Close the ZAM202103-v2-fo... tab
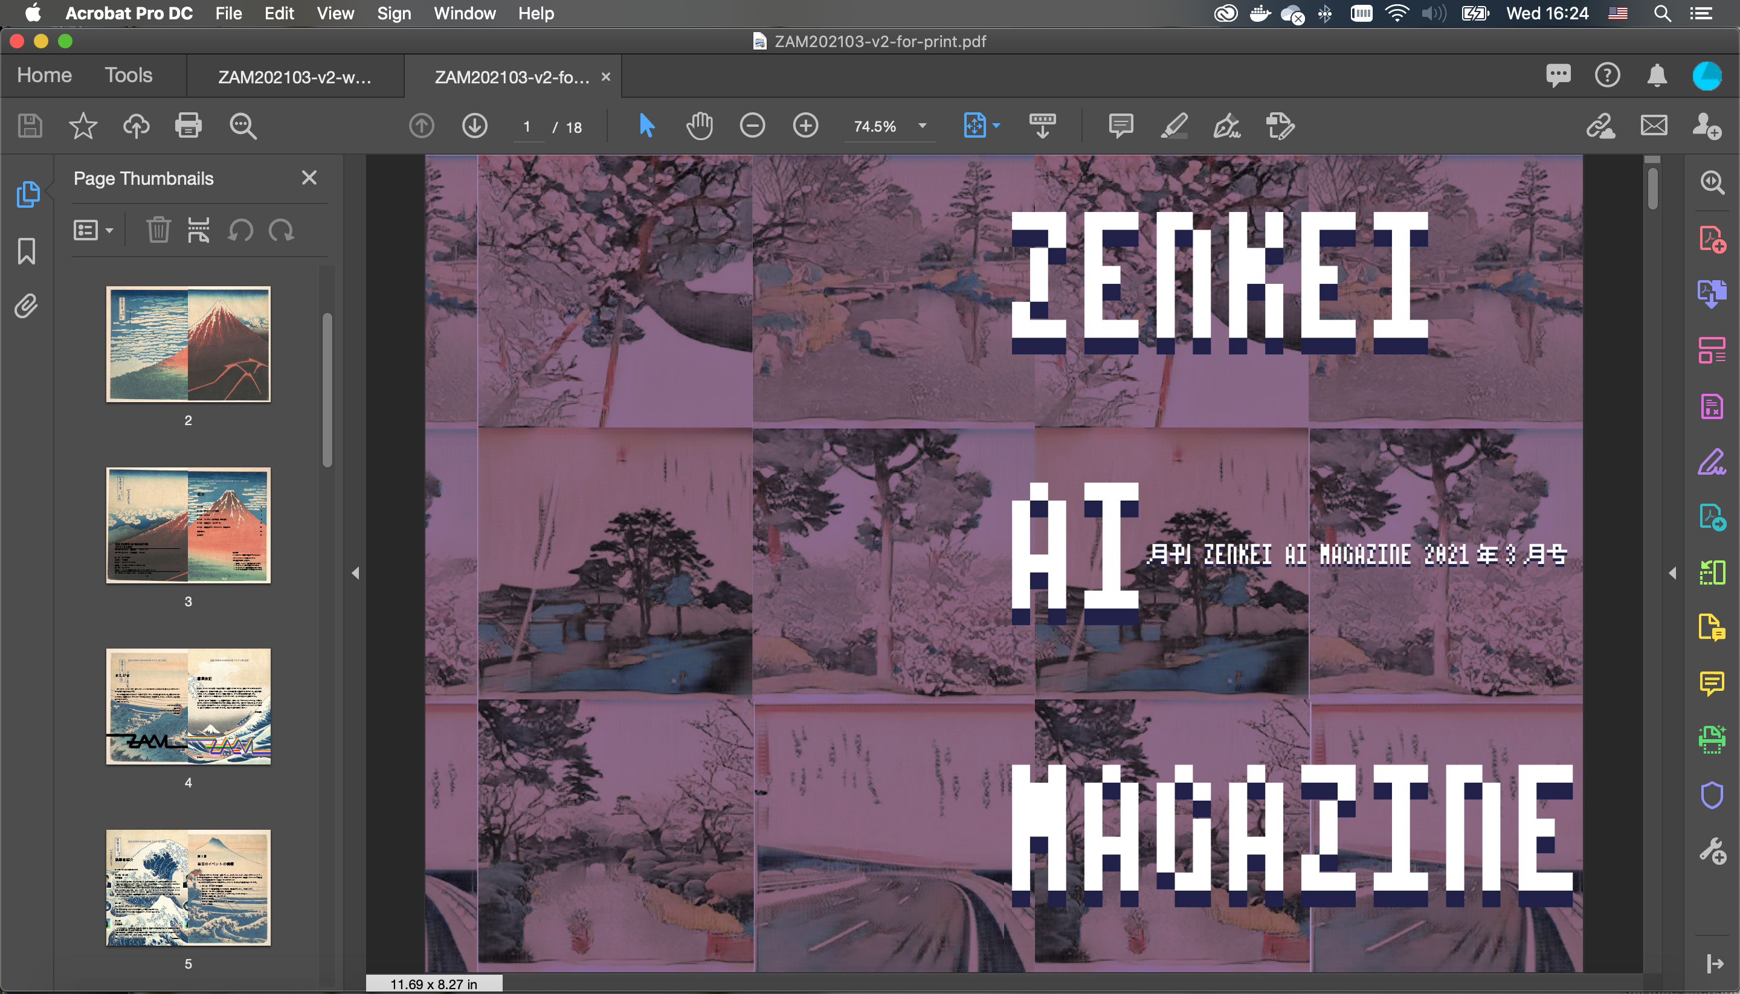 pyautogui.click(x=606, y=77)
